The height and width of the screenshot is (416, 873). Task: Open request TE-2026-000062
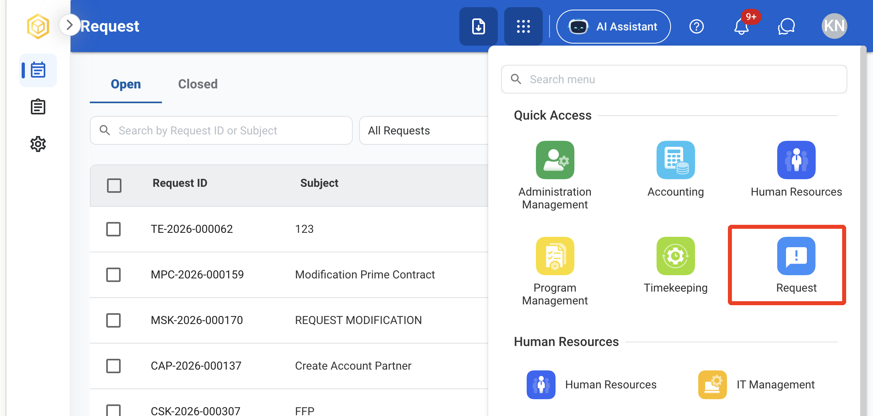point(192,229)
